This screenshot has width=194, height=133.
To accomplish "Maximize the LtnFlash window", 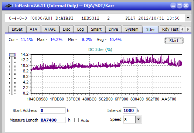I will click(180, 6).
